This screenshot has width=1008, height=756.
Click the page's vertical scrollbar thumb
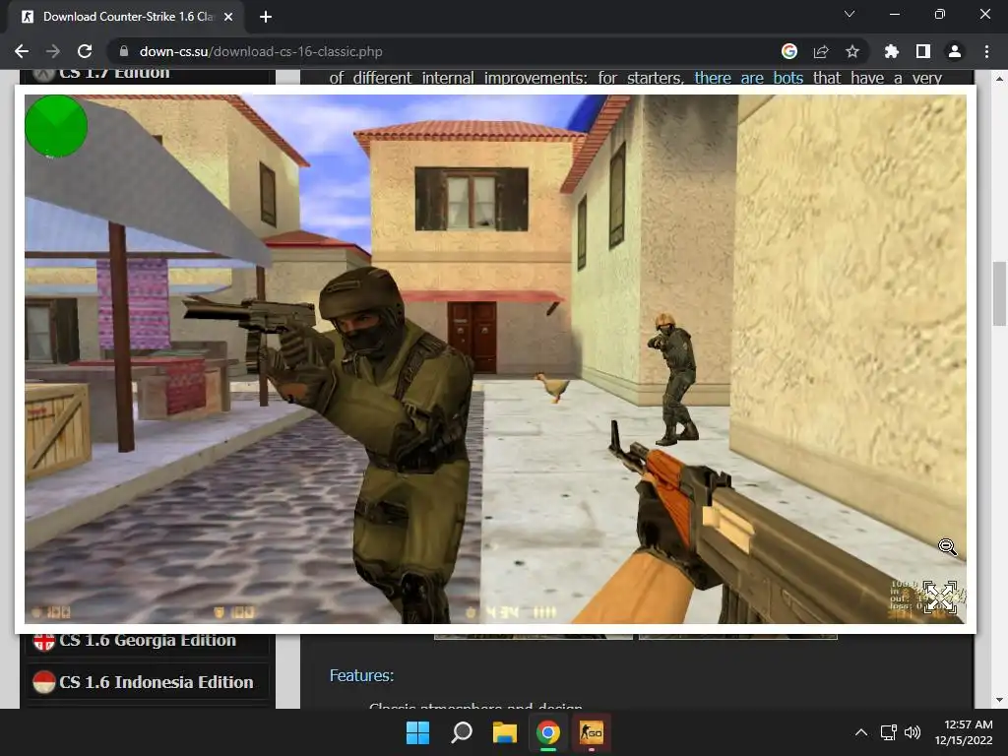point(999,293)
